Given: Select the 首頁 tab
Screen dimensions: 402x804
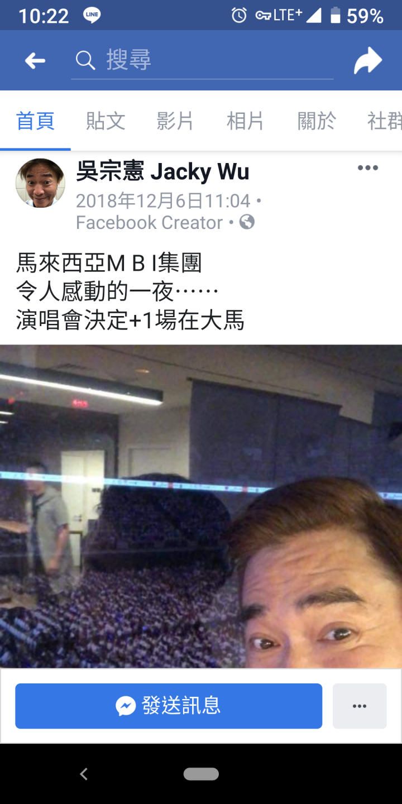Looking at the screenshot, I should click(x=35, y=121).
